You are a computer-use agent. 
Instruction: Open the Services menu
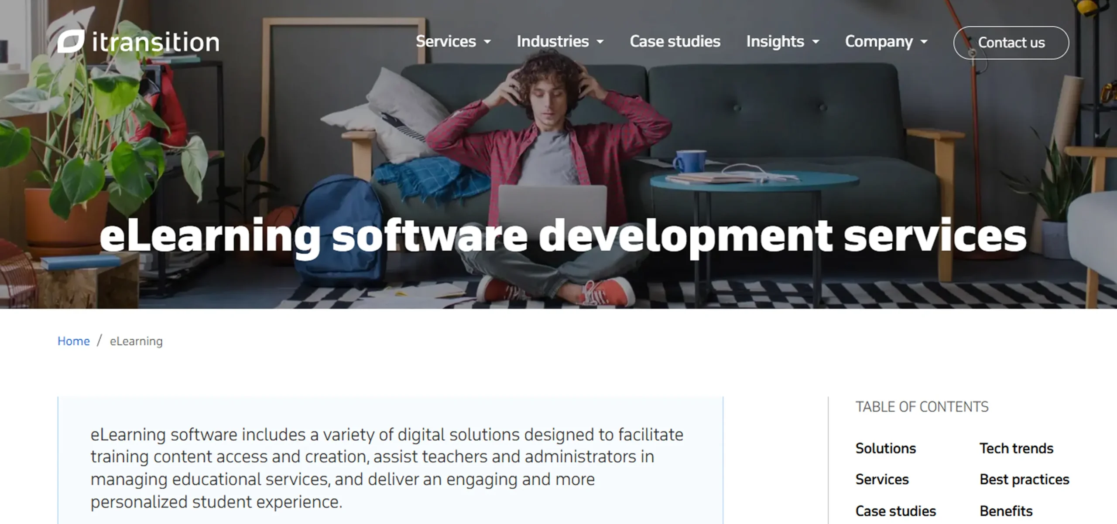(x=445, y=41)
